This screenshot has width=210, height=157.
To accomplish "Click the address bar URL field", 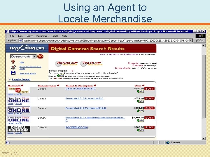I will click(106, 40).
